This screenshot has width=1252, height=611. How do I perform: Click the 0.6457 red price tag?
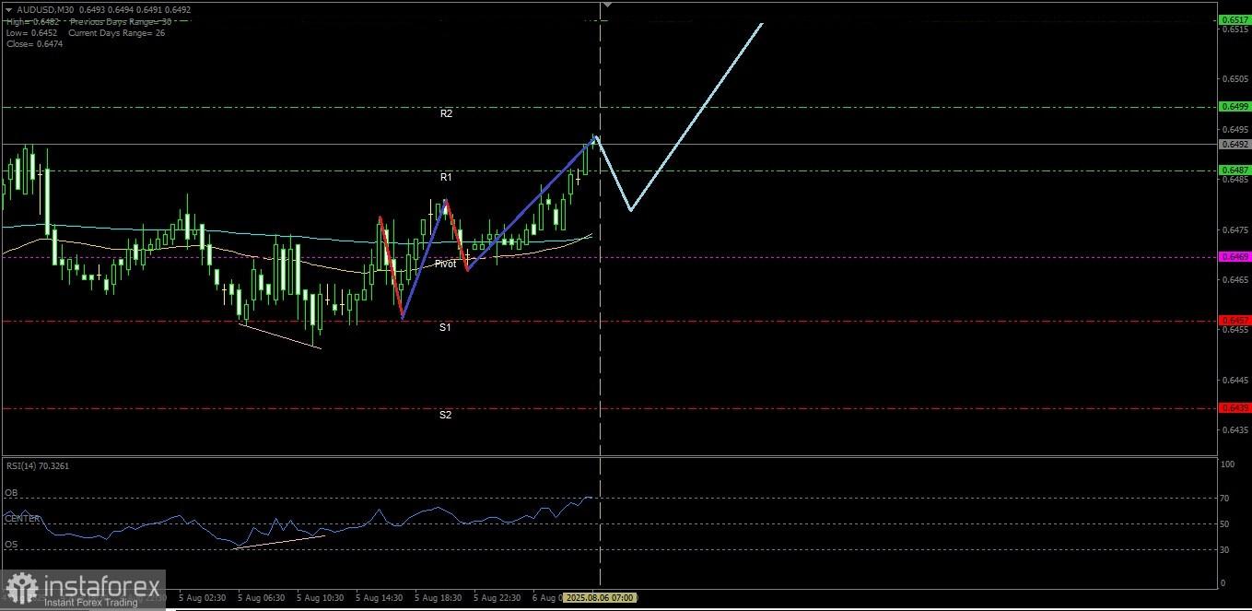coord(1234,320)
